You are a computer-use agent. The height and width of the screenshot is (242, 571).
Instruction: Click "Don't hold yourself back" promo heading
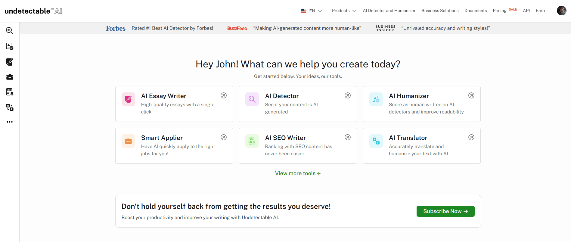tap(226, 206)
